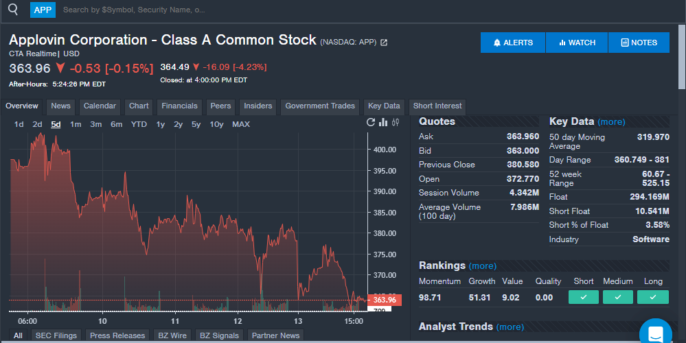The image size is (686, 343).
Task: Click the Ask value 363.960
Action: click(x=523, y=137)
